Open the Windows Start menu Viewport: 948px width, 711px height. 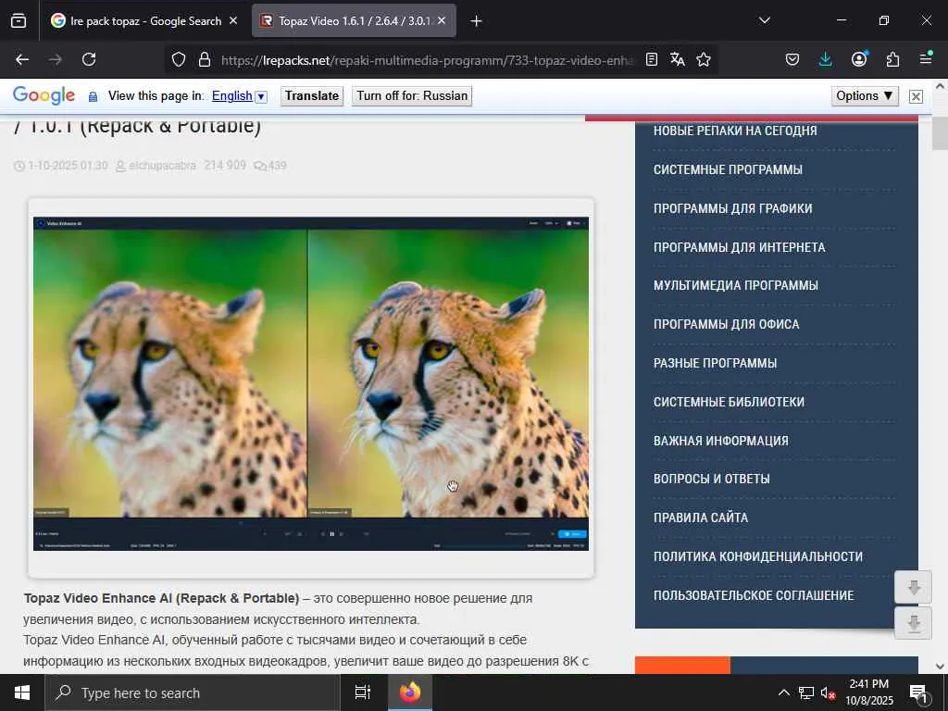click(x=22, y=692)
